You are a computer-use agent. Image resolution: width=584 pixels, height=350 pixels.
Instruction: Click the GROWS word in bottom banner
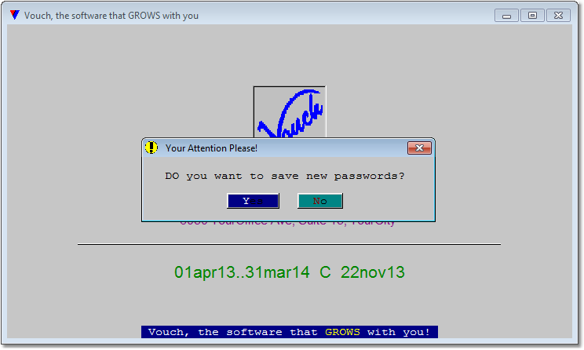[342, 332]
